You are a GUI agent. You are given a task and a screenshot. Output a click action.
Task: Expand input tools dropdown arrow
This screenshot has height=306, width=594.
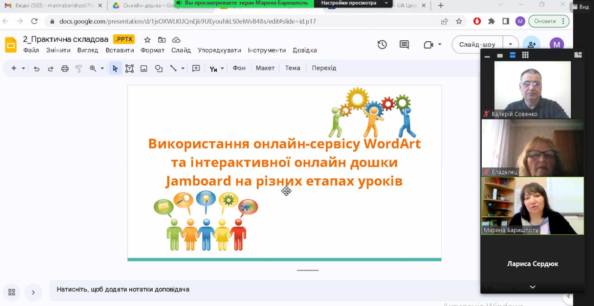point(222,69)
